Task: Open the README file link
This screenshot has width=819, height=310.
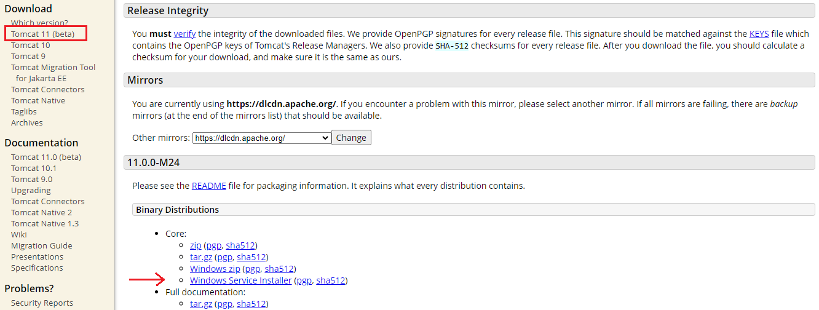Action: click(208, 186)
